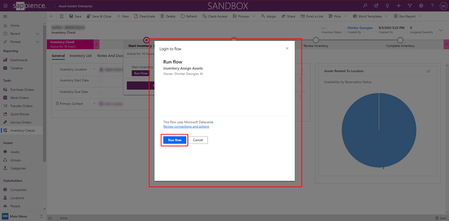Close the Login to flow dialog

tap(287, 49)
